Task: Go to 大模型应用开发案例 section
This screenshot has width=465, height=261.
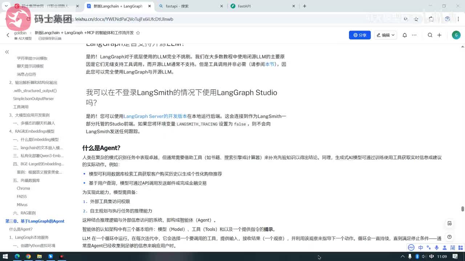Action: point(29,115)
